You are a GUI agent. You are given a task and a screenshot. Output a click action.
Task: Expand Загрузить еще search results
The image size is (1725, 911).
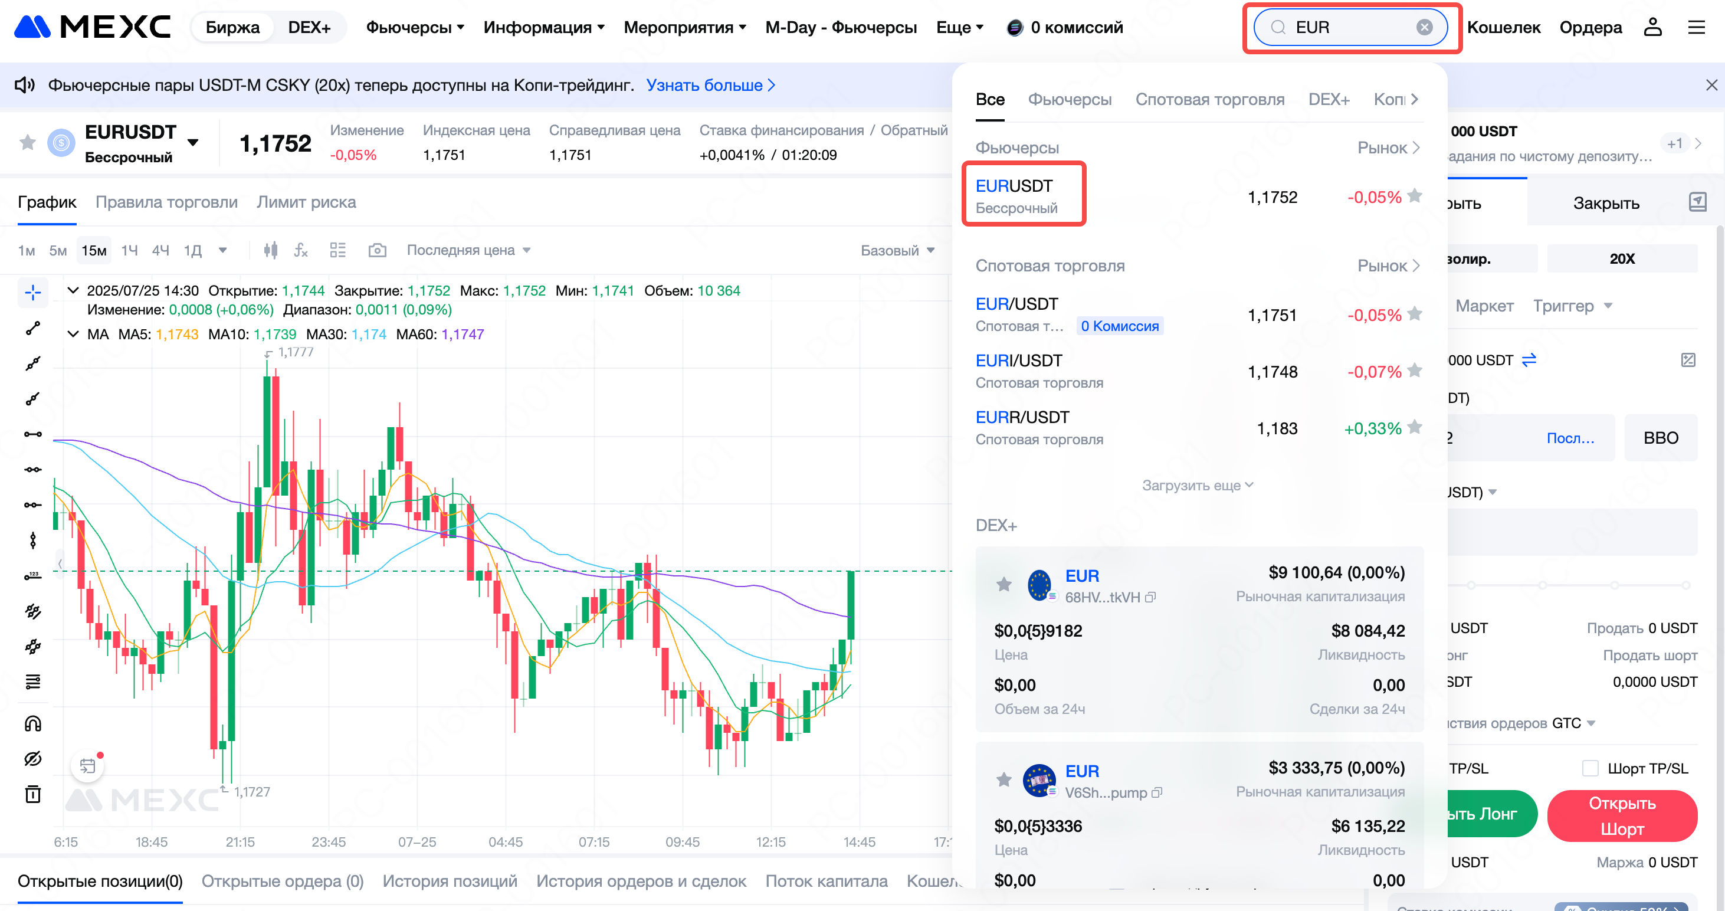tap(1198, 485)
